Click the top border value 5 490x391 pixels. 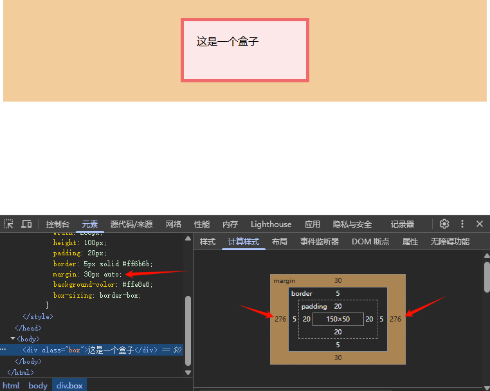pos(338,293)
